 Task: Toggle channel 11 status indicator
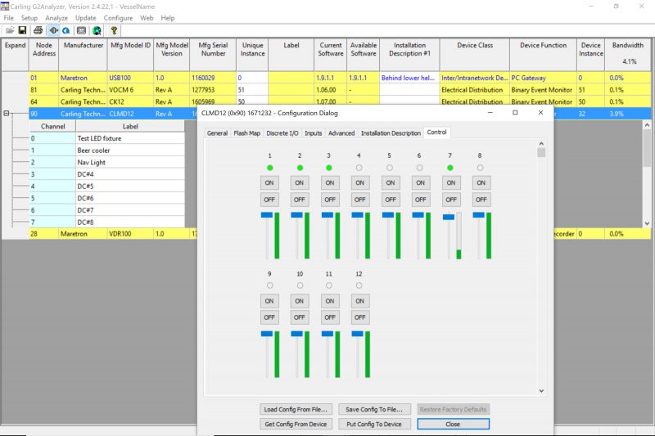(x=329, y=285)
